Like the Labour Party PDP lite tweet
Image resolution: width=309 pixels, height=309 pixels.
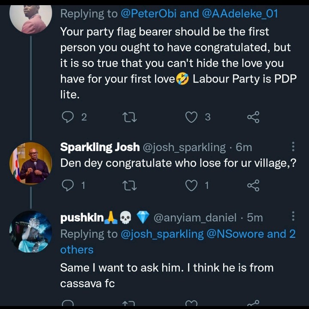[191, 117]
